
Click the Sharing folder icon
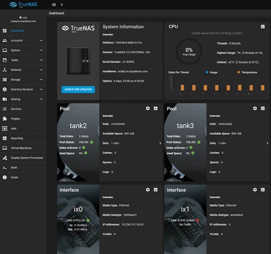point(5,99)
